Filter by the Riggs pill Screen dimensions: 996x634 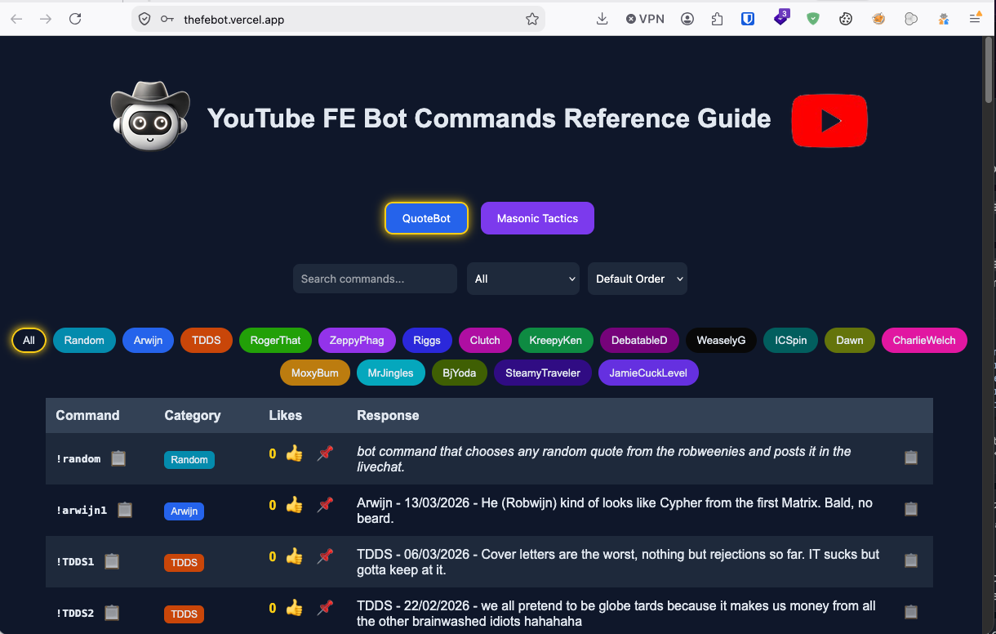coord(427,340)
